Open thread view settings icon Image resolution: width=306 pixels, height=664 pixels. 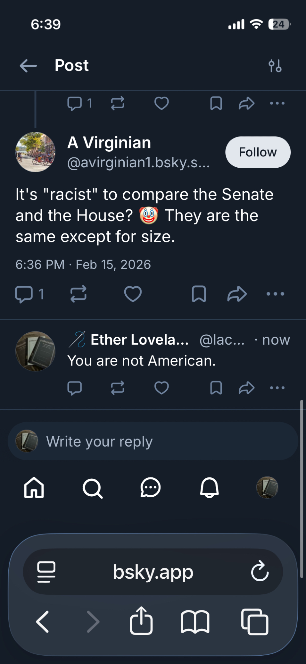click(x=275, y=66)
